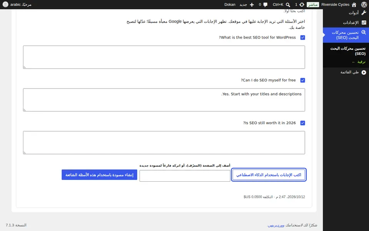Click the مرحبًا، arabic account greeting
The image size is (369, 231).
tap(21, 5)
